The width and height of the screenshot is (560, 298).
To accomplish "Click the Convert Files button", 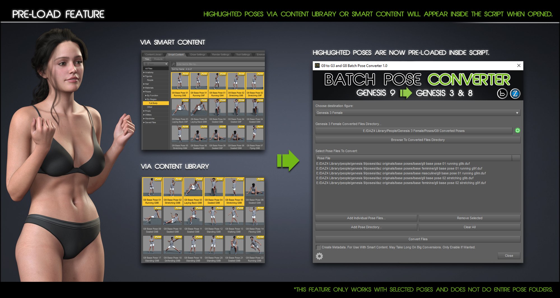I will [418, 239].
